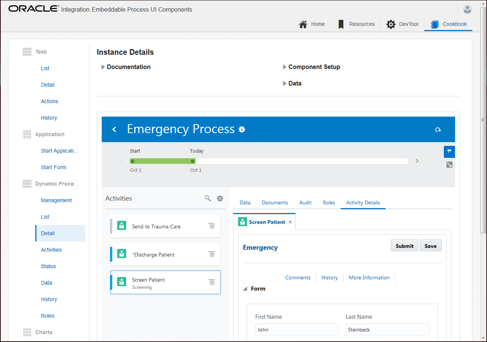
Task: Go back using Emergency Process header arrow
Action: pyautogui.click(x=114, y=129)
